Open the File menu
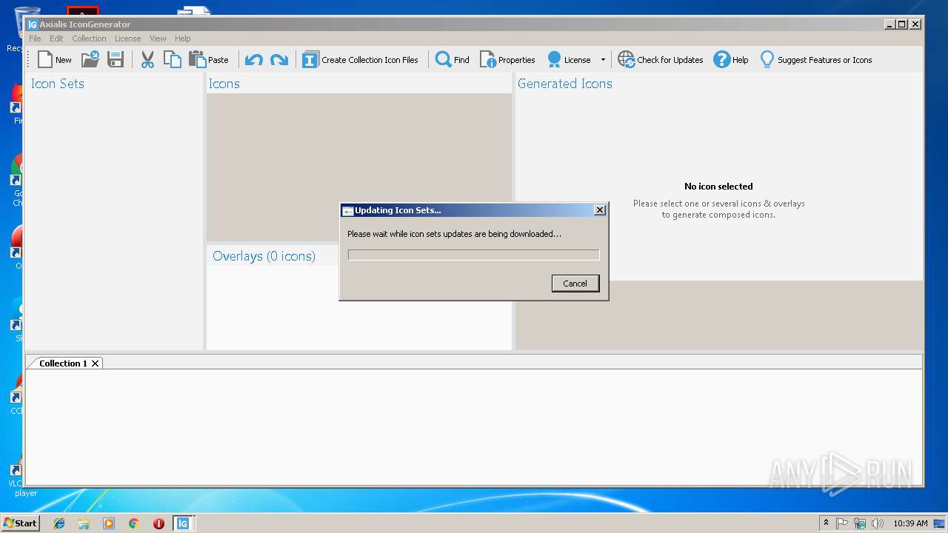The image size is (948, 533). click(x=35, y=38)
